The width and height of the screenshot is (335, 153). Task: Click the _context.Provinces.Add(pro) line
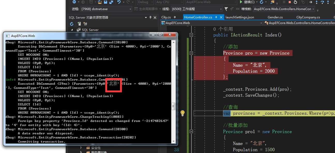pos(257,89)
